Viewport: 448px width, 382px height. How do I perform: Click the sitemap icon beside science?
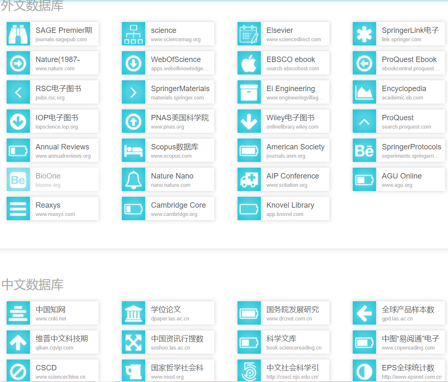coord(134,34)
